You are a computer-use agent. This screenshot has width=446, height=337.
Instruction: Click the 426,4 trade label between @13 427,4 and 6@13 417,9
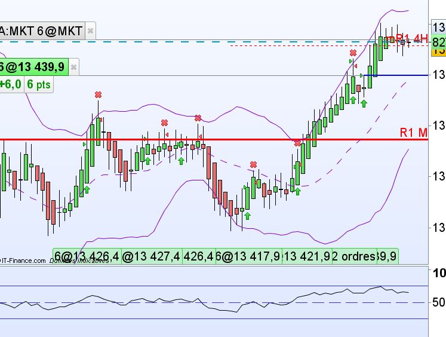[199, 256]
